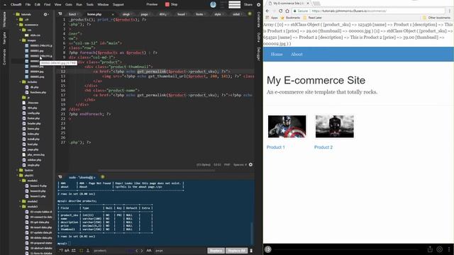Collapse the ecommerce folder
Screen dimensions: 454x255
[x=17, y=25]
